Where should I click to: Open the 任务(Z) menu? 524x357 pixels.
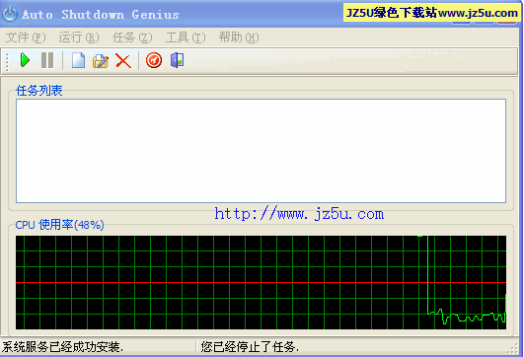pos(132,37)
